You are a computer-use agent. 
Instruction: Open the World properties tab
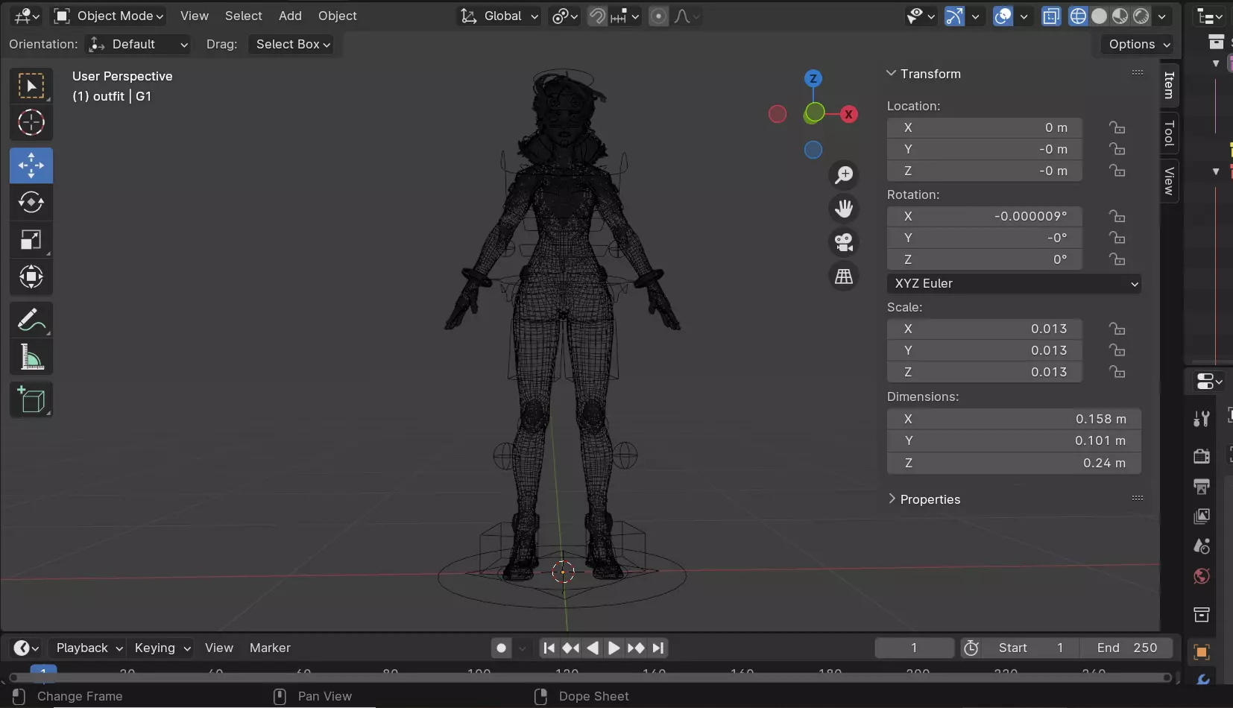tap(1201, 576)
